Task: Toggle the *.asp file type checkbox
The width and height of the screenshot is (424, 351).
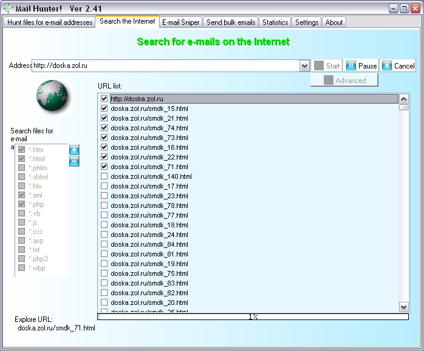Action: tap(22, 241)
